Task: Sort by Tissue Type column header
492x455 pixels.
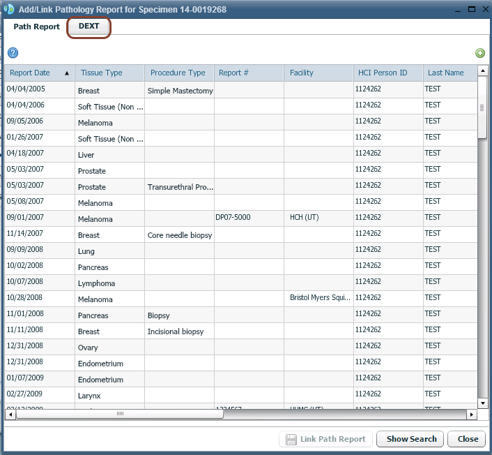Action: pos(109,73)
